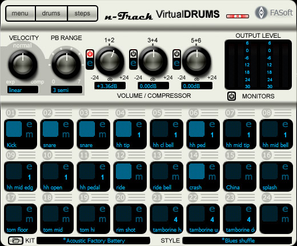Open edit 'e' on splash pad
The width and height of the screenshot is (297, 246).
[285, 167]
